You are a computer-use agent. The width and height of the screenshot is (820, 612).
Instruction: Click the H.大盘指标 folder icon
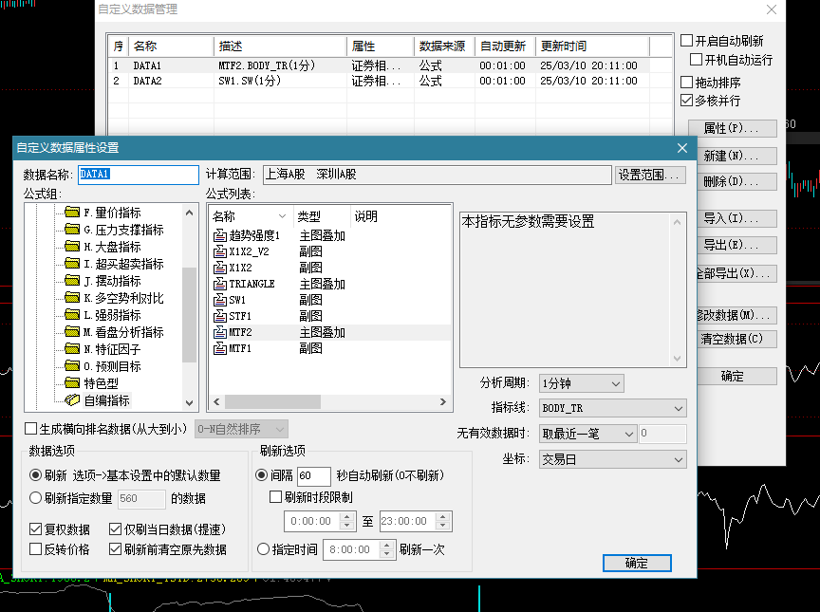[72, 246]
